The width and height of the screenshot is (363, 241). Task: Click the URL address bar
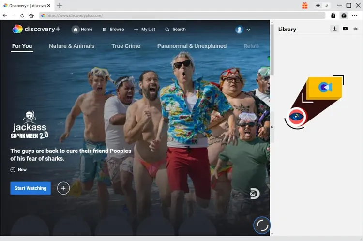(x=184, y=15)
